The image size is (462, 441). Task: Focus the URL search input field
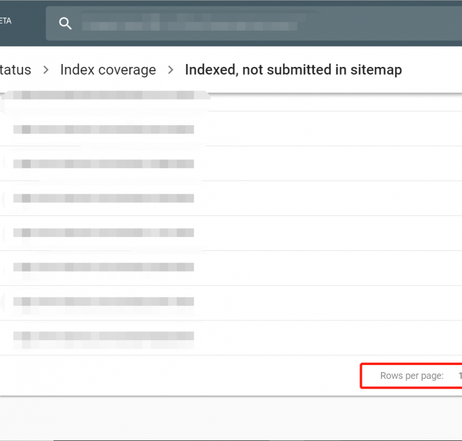point(241,24)
